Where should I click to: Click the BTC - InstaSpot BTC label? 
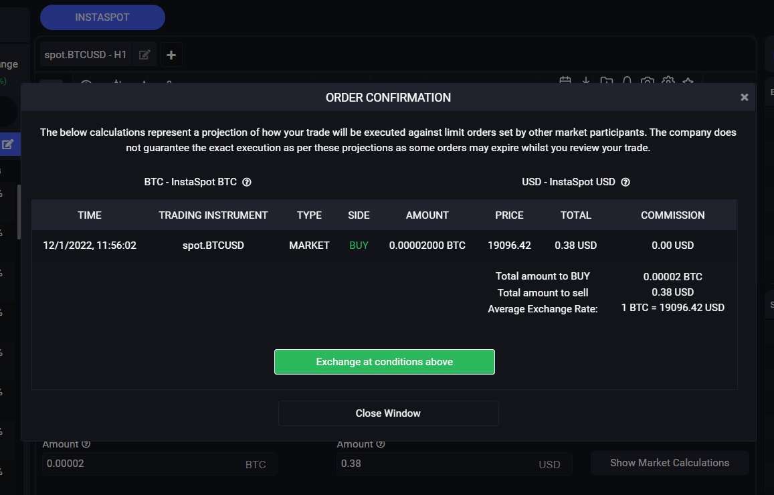(191, 182)
